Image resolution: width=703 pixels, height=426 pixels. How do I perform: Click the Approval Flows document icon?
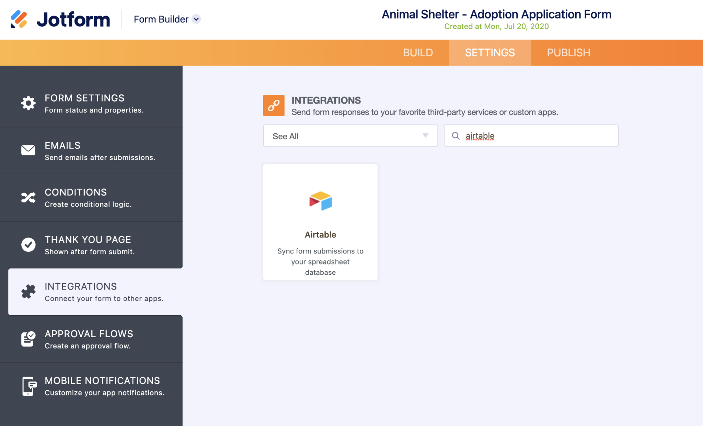[x=28, y=339]
